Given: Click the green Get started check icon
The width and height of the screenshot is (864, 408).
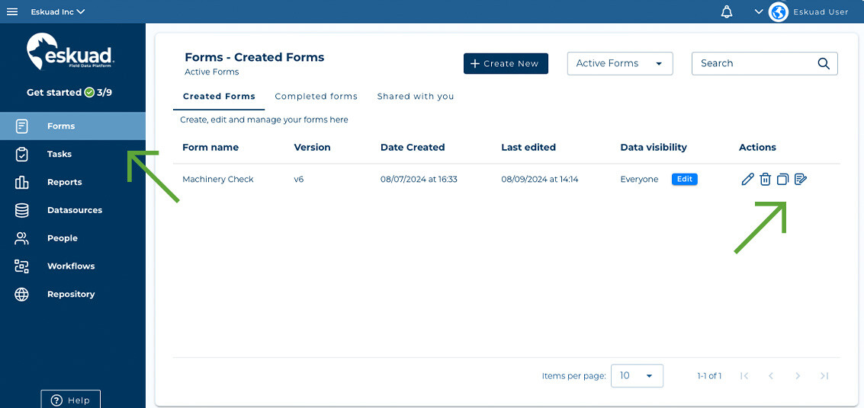Looking at the screenshot, I should pos(89,92).
